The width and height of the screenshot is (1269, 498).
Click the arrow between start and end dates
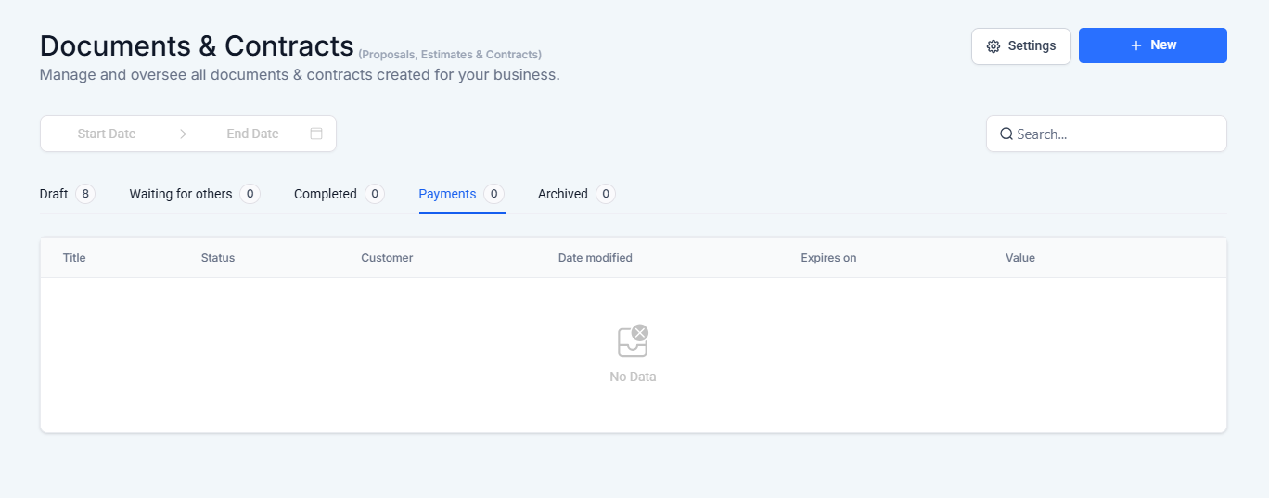tap(180, 134)
